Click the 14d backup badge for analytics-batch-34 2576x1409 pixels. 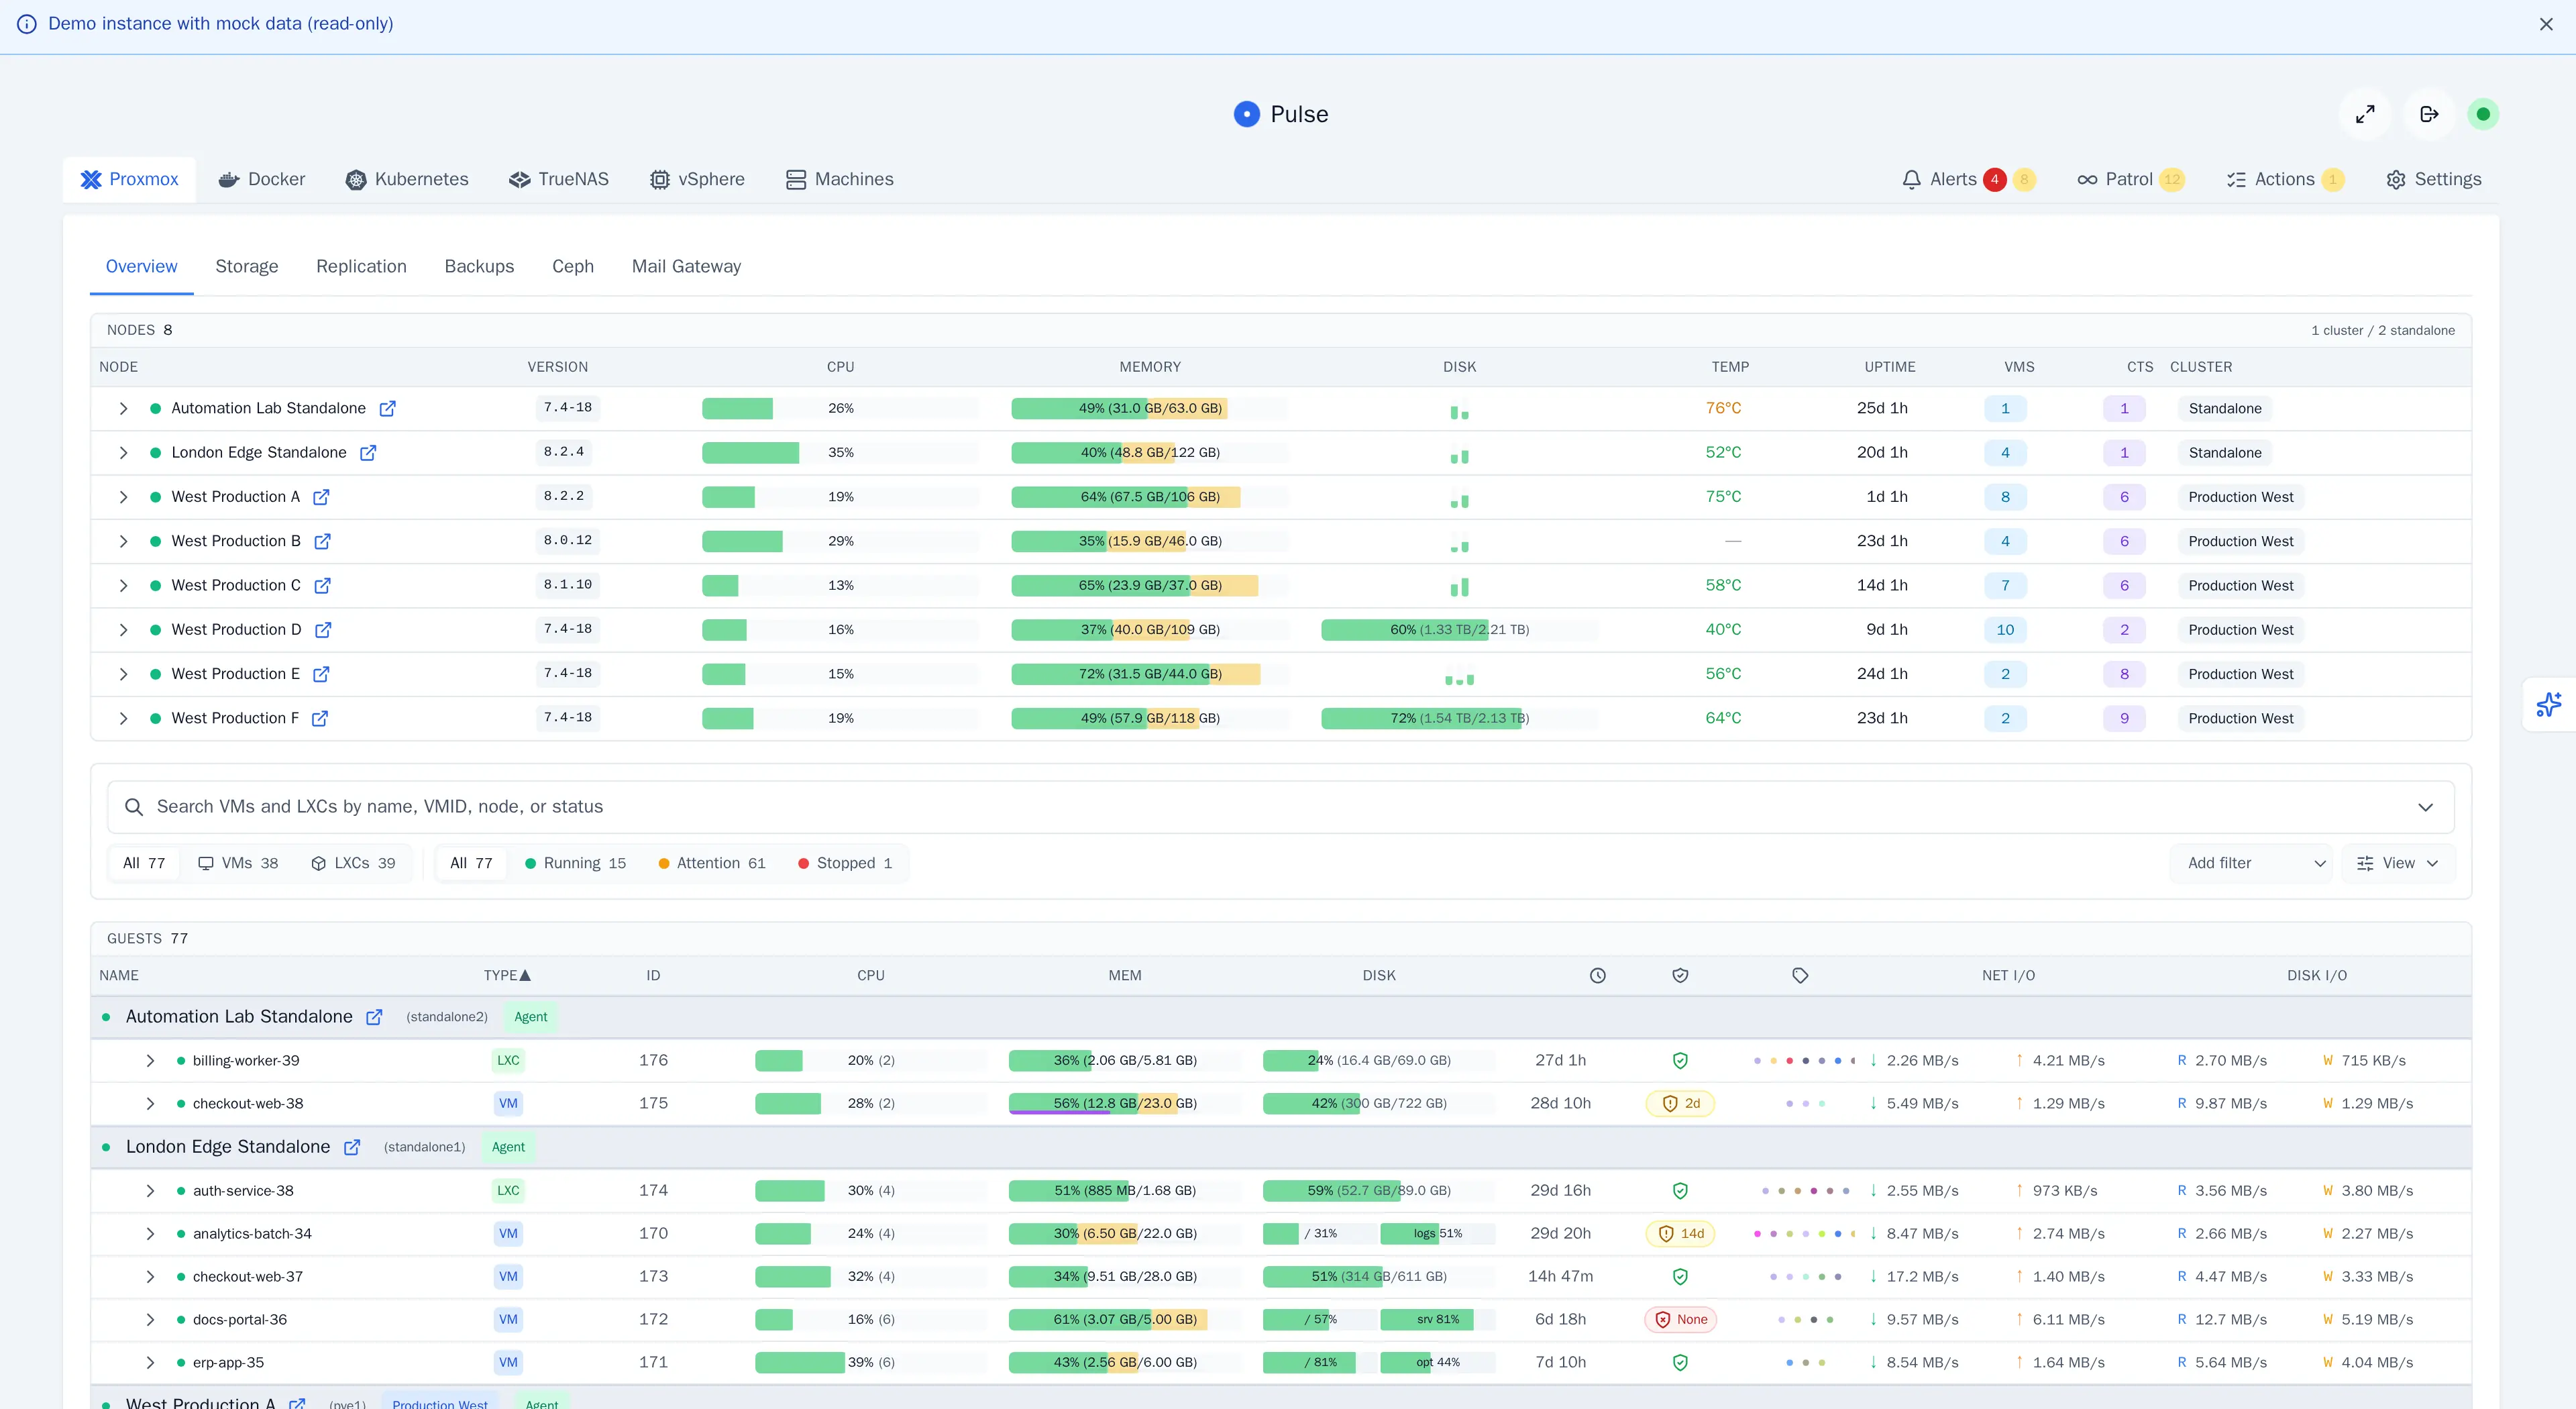click(x=1680, y=1233)
